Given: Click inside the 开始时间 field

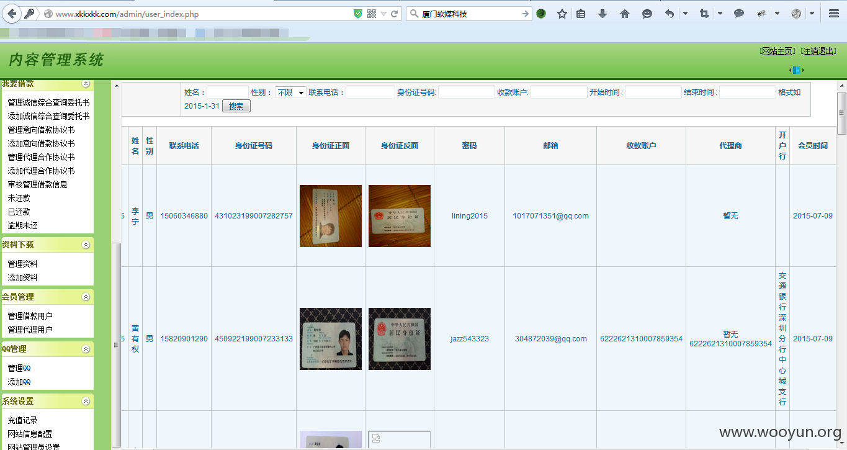Looking at the screenshot, I should click(x=653, y=92).
